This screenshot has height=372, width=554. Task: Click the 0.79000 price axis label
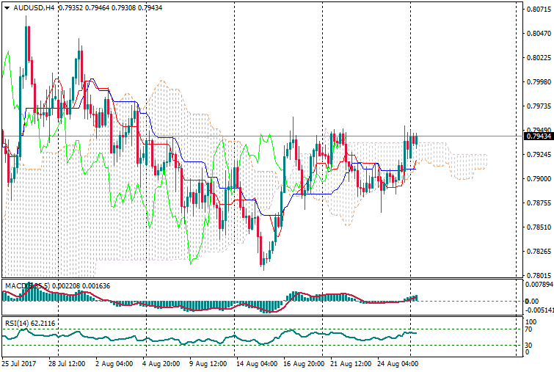point(539,179)
